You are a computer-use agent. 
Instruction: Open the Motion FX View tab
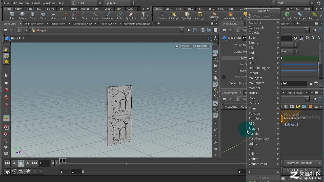[108, 24]
